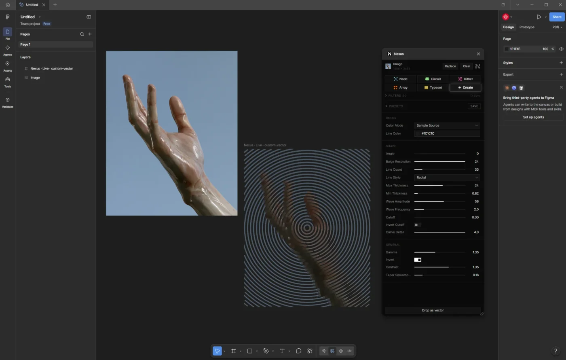Select the Dither mode in Nexus
Image resolution: width=566 pixels, height=360 pixels.
click(x=465, y=79)
